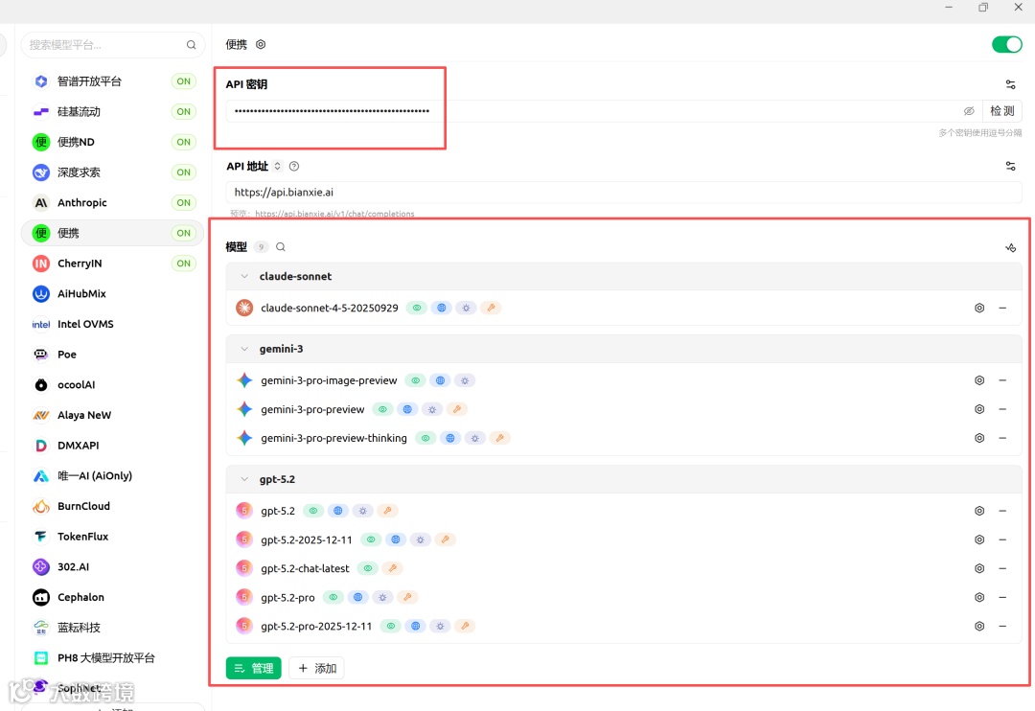Screen dimensions: 1035x711
Task: Open ocoolAI provider
Action: coord(113,385)
